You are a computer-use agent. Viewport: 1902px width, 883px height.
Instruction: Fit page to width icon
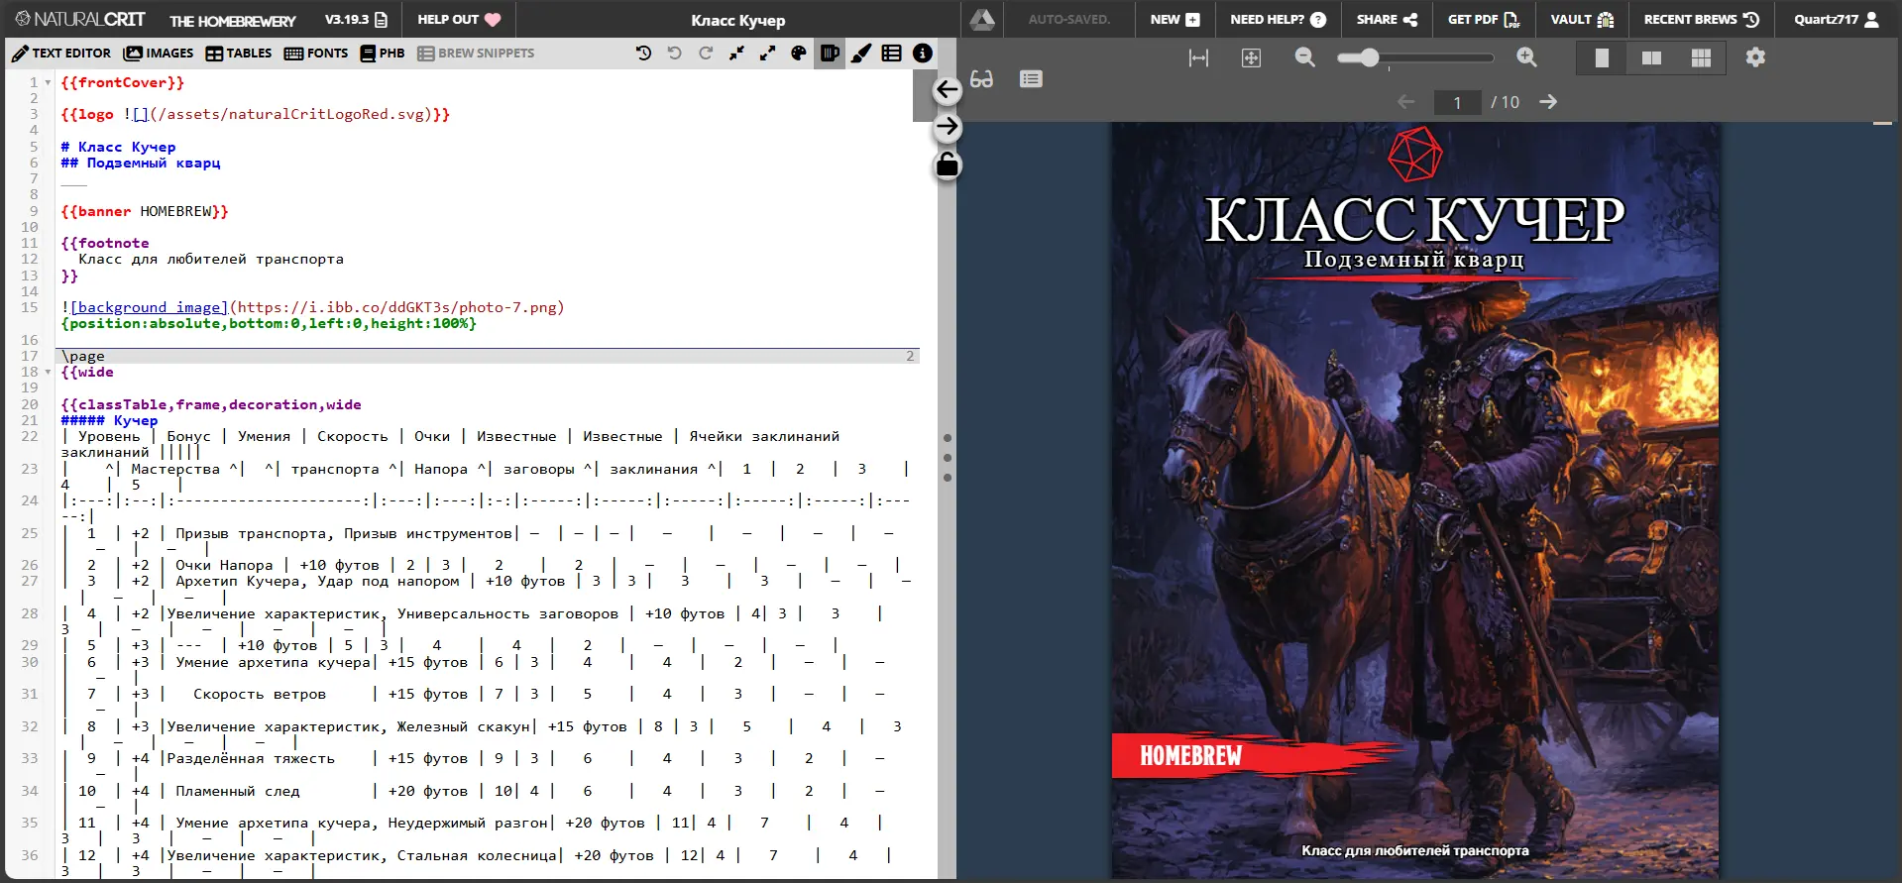(x=1198, y=58)
